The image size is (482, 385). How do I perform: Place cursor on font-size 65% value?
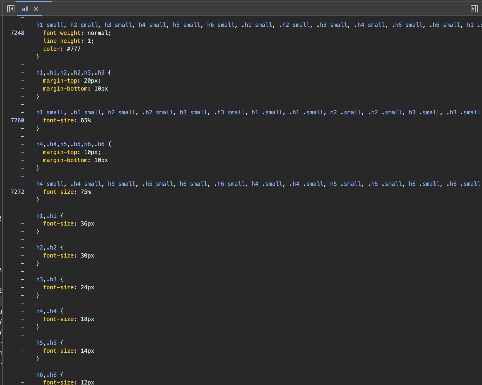point(86,121)
